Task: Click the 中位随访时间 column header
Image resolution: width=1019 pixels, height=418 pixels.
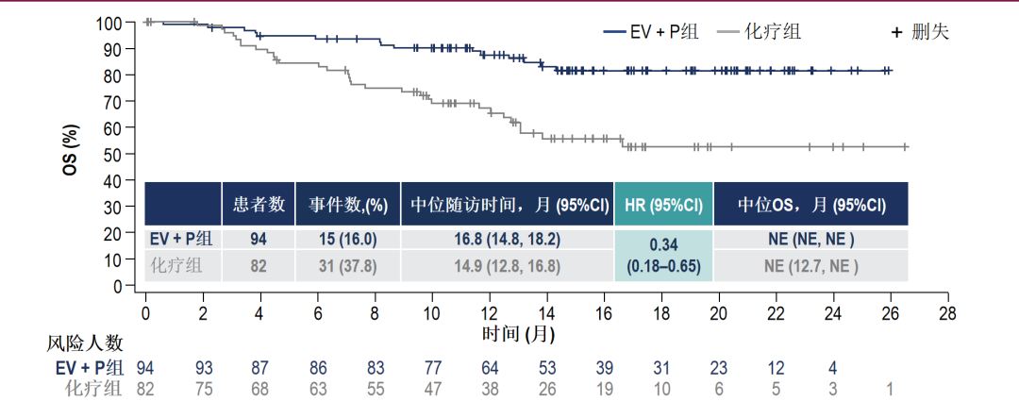Action: (507, 204)
